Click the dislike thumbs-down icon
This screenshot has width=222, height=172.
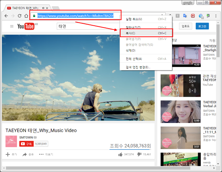click(139, 155)
